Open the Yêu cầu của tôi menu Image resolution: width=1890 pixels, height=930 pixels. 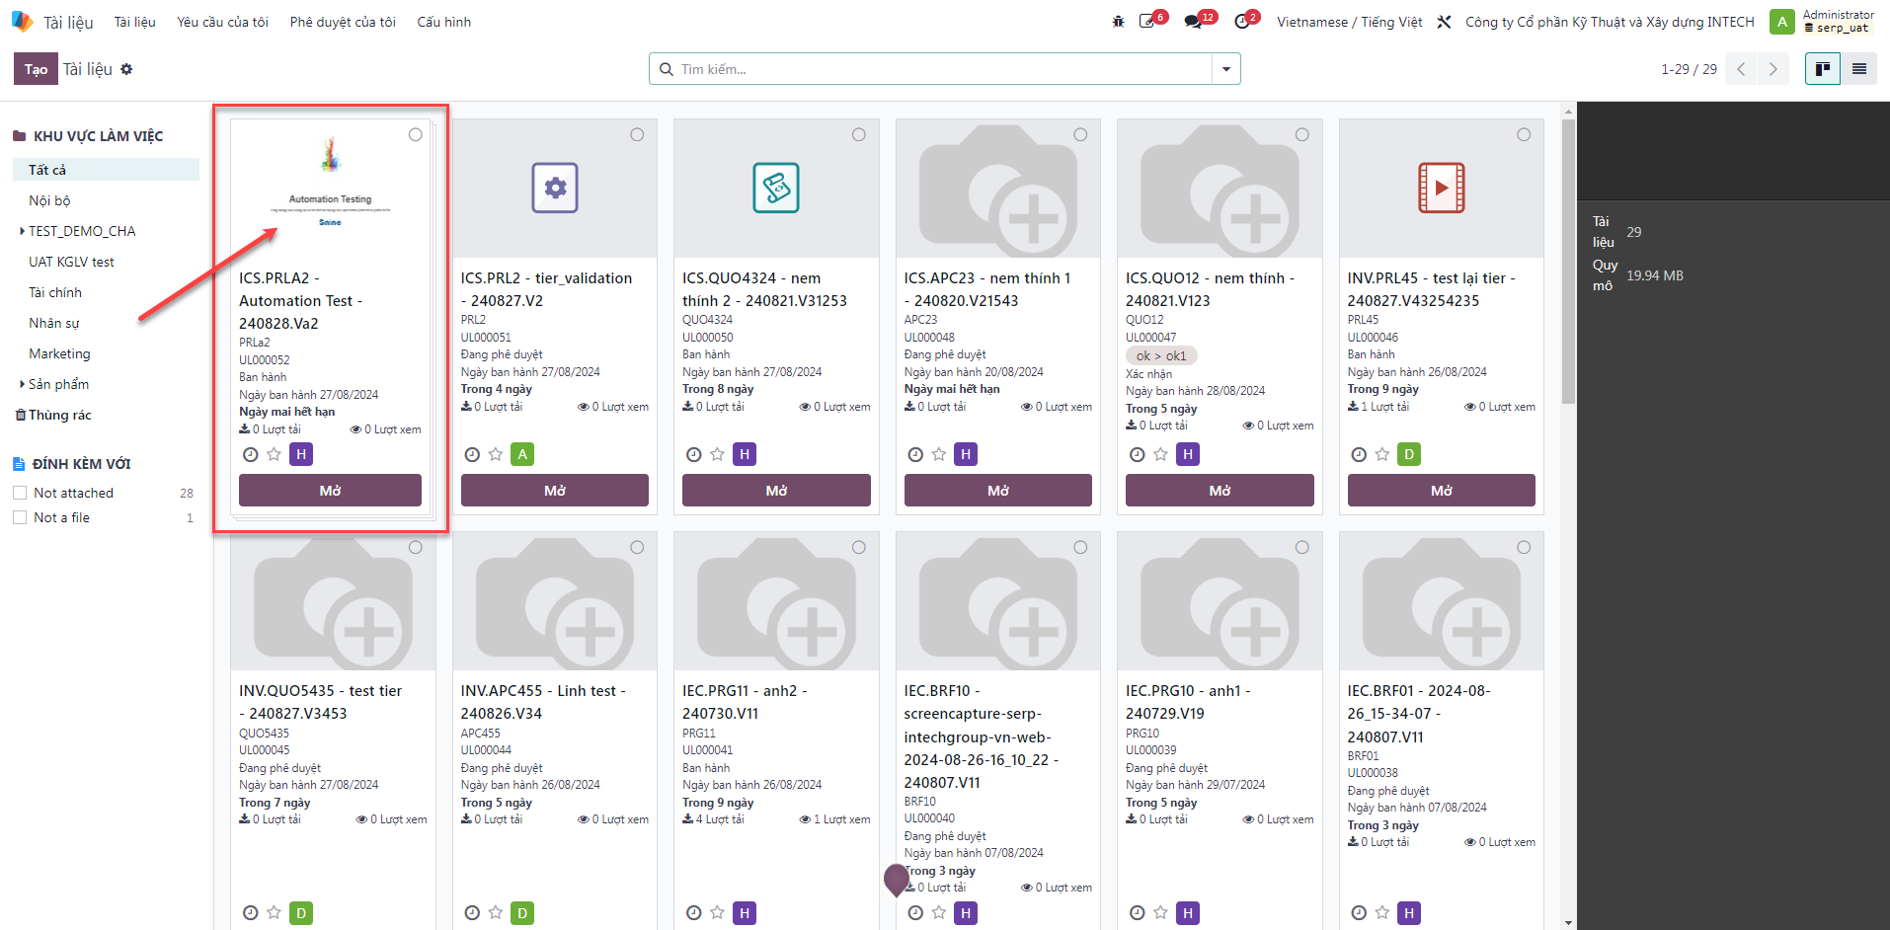[222, 22]
